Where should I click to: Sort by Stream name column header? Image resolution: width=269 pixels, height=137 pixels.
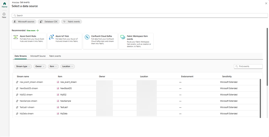[23, 77]
